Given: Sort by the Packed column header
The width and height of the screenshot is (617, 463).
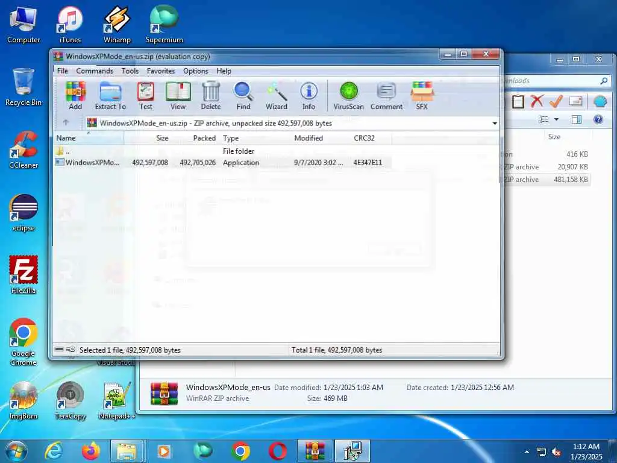Looking at the screenshot, I should pos(195,138).
